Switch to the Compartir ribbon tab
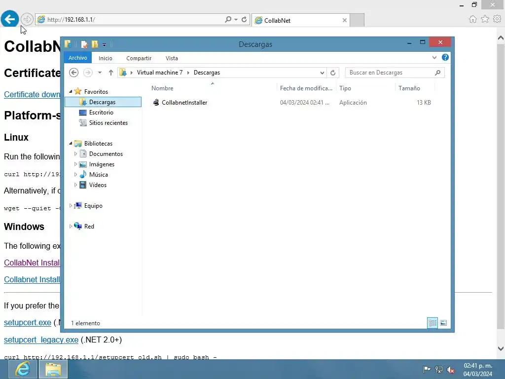The width and height of the screenshot is (505, 379). coord(139,58)
